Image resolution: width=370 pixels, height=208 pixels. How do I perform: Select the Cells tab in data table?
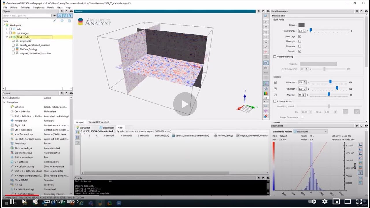[x=120, y=127]
